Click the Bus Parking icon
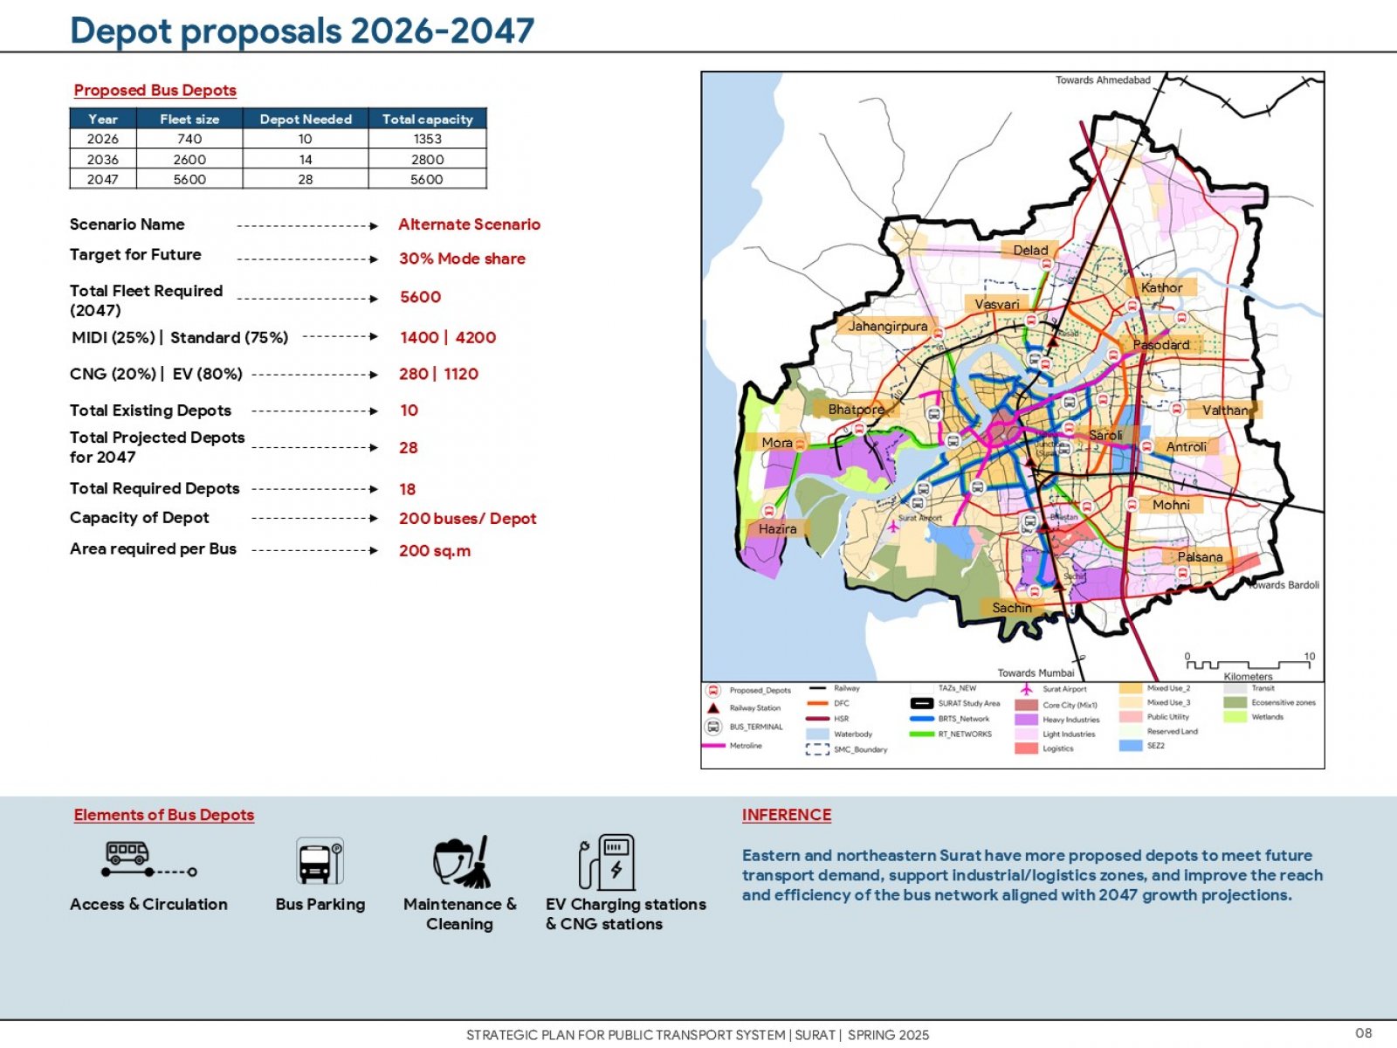This screenshot has height=1048, width=1397. [320, 861]
